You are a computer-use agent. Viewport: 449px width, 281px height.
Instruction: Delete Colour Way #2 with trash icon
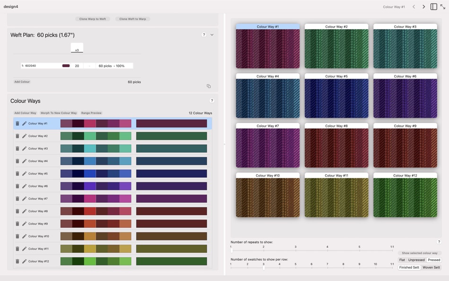pyautogui.click(x=17, y=136)
